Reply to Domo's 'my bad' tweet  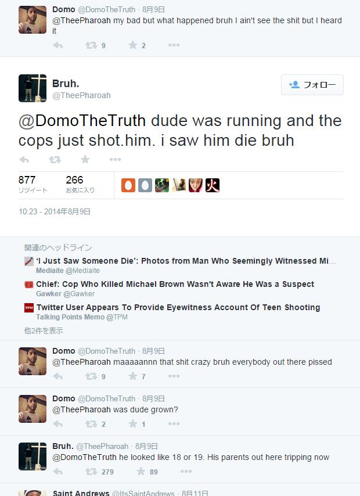click(x=58, y=45)
